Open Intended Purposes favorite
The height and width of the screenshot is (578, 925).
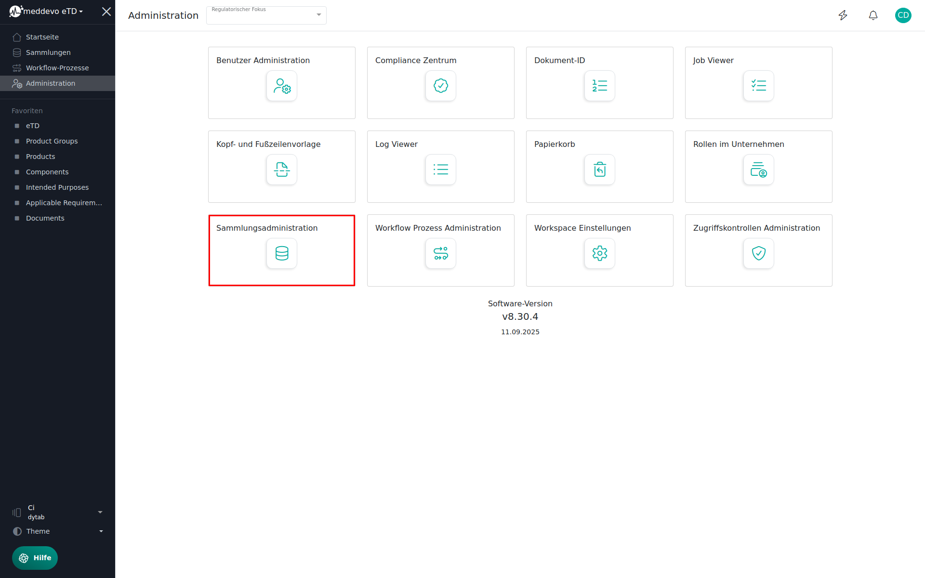coord(58,187)
